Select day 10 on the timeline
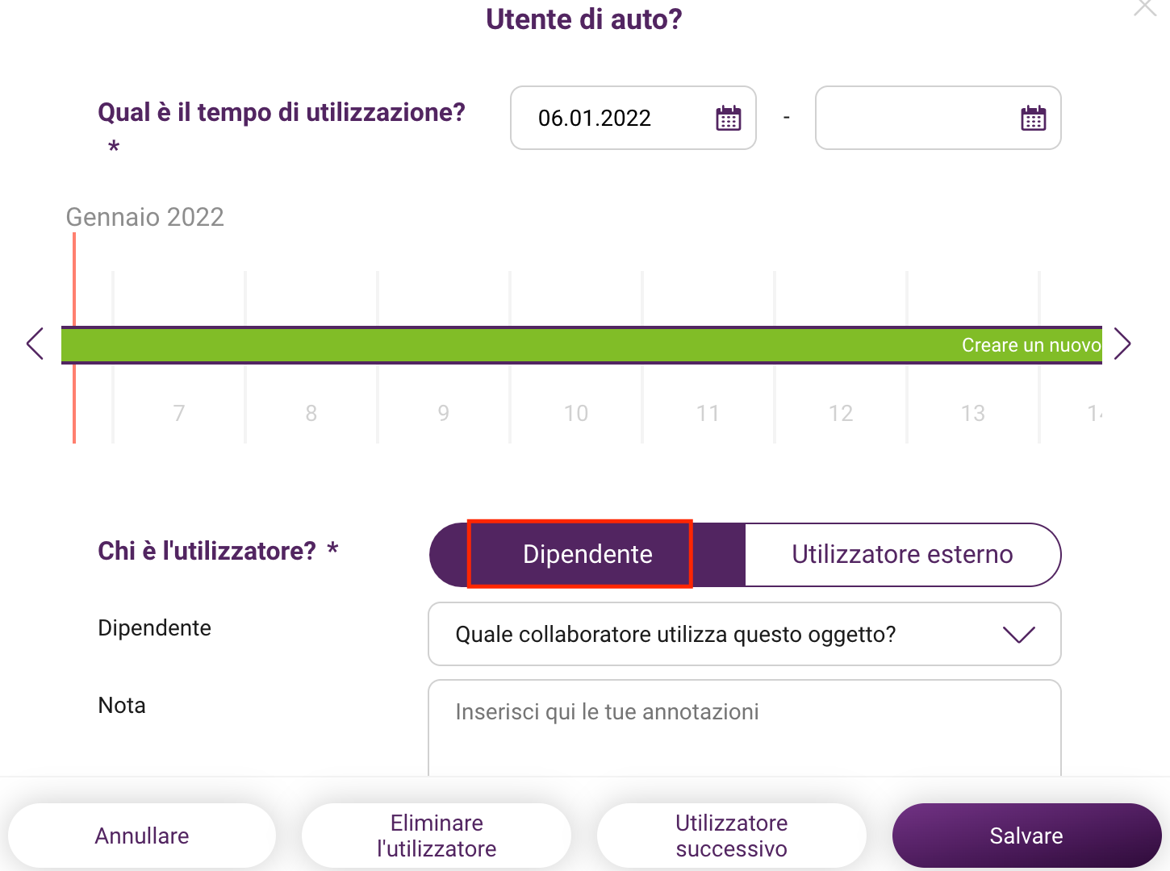Image resolution: width=1170 pixels, height=871 pixels. pos(576,413)
